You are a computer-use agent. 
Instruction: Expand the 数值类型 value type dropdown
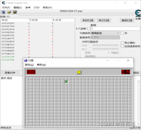pos(105,38)
